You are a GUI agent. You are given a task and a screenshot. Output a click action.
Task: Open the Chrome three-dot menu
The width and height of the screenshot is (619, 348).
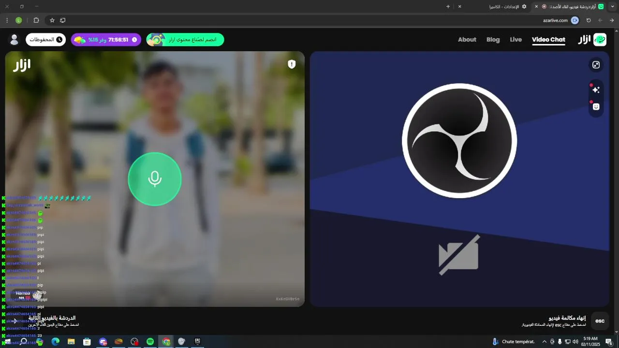7,20
